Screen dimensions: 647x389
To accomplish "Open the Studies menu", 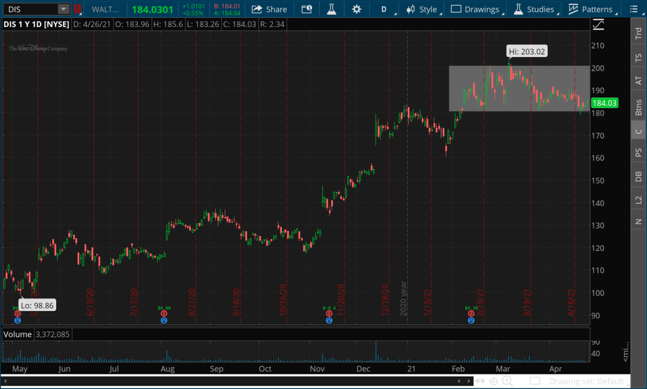I will click(534, 9).
